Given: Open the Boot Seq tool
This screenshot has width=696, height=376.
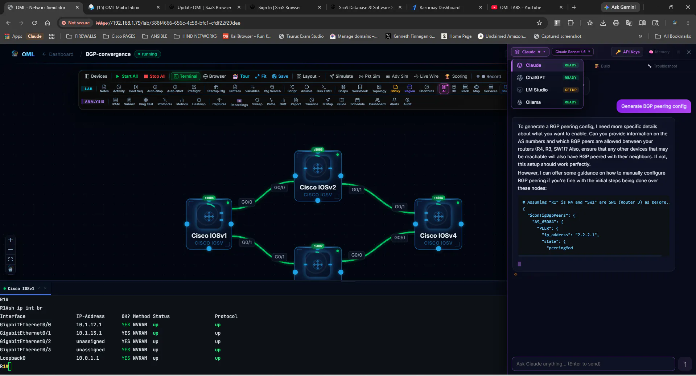Looking at the screenshot, I should [136, 89].
